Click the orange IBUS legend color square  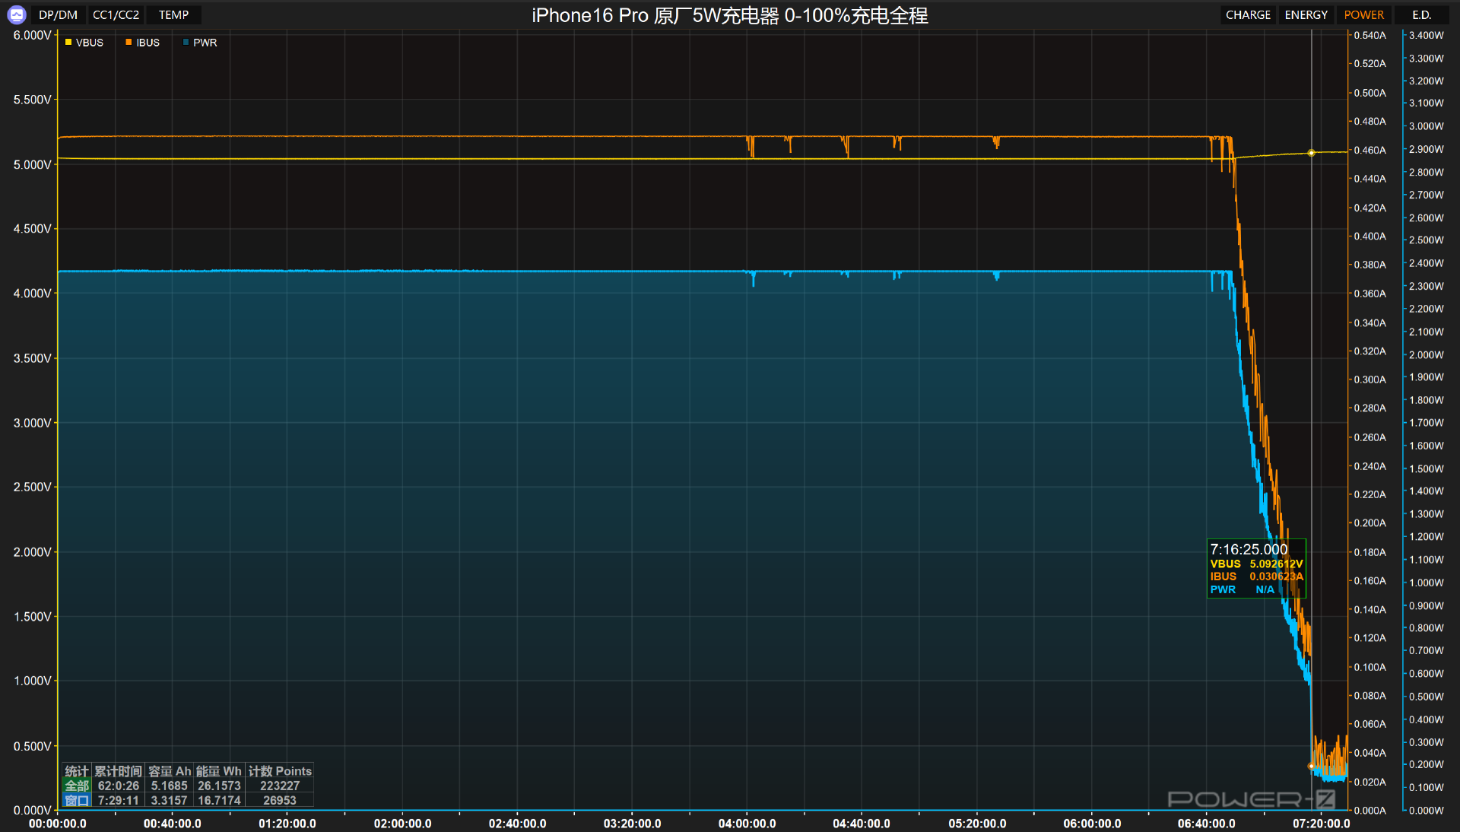129,42
